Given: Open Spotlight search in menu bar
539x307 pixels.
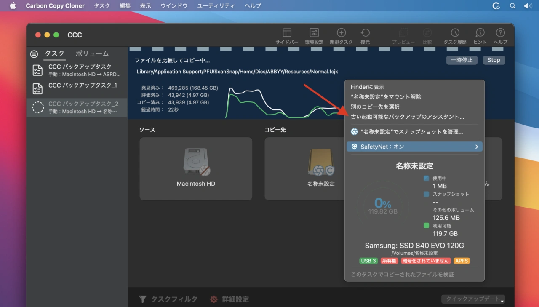Looking at the screenshot, I should (512, 6).
